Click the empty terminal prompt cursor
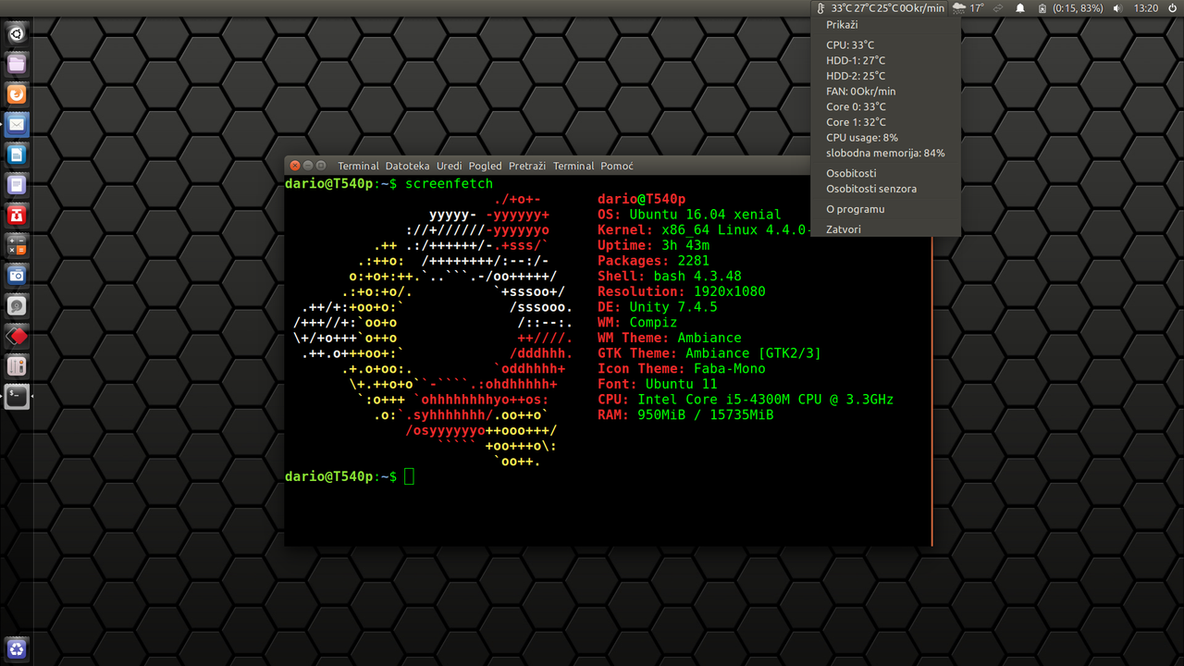Screen dimensions: 1184x666 coord(409,476)
